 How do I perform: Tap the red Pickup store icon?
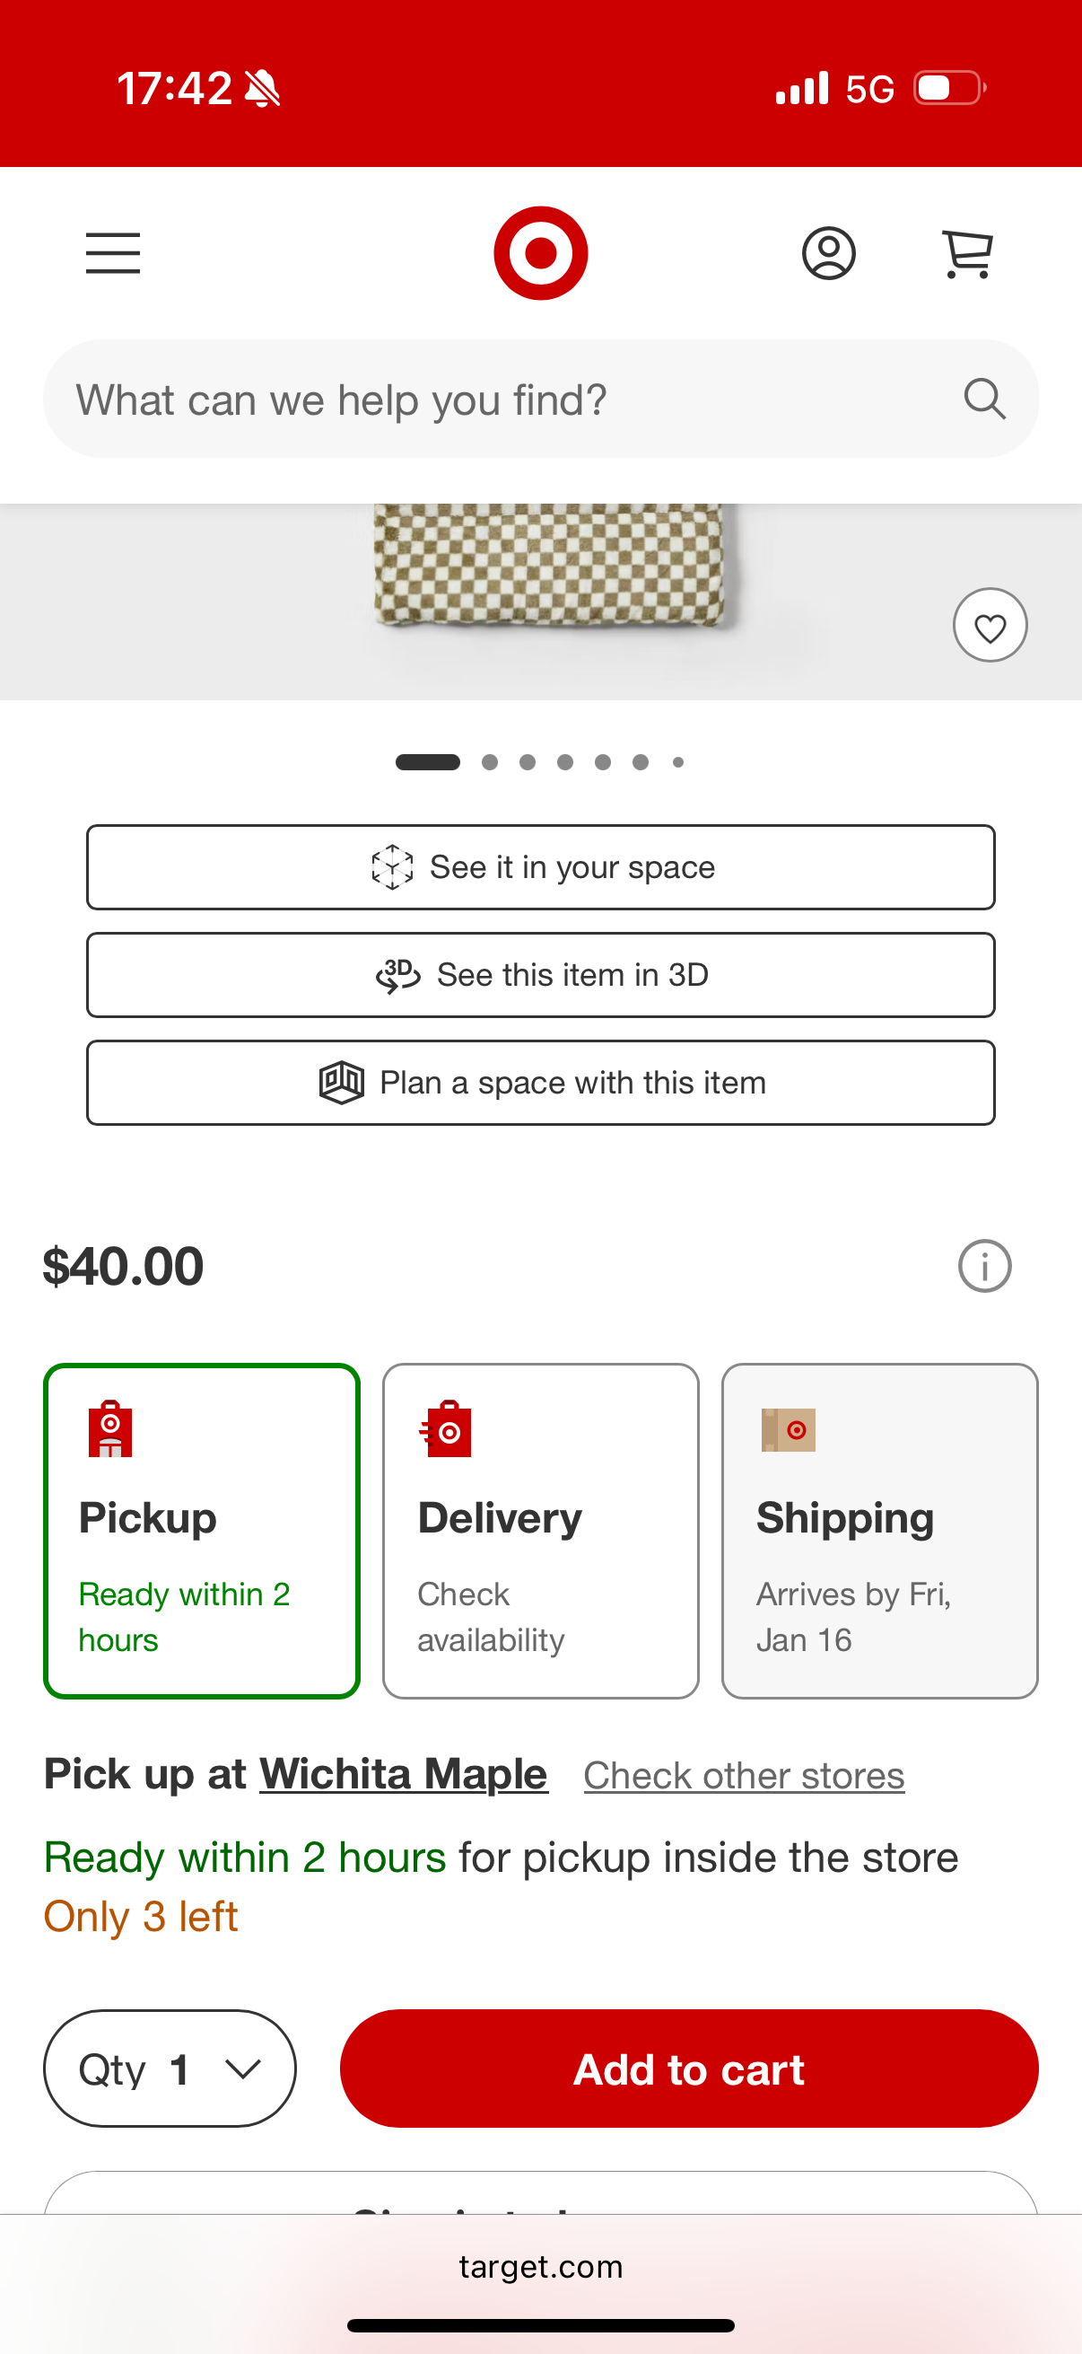[x=110, y=1429]
